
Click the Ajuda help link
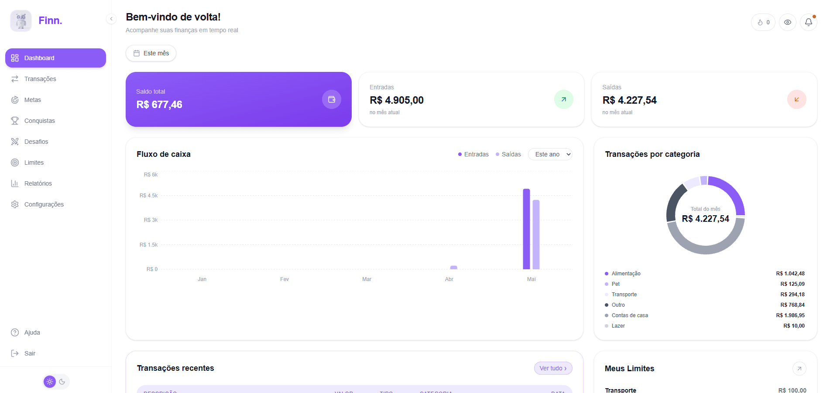point(55,332)
